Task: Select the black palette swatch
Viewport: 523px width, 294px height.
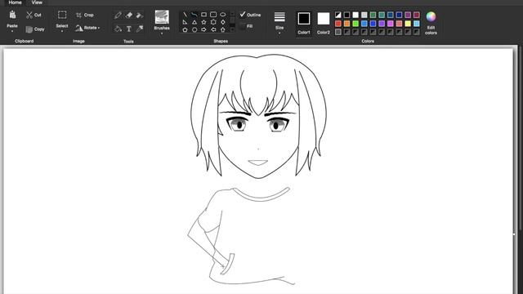Action: [346, 15]
